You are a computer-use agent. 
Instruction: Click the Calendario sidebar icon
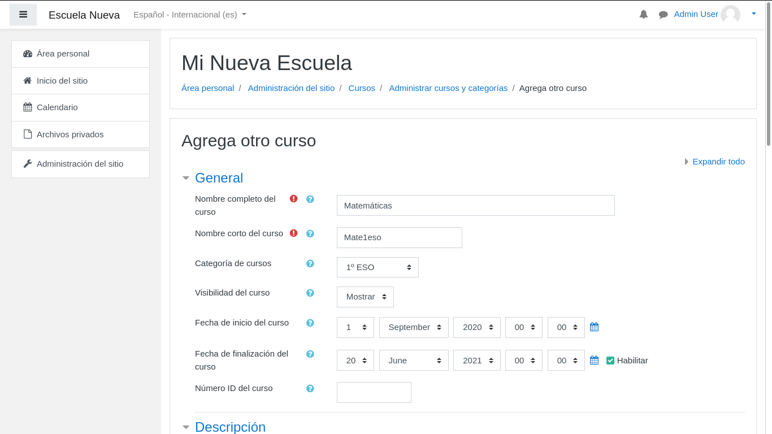point(27,107)
